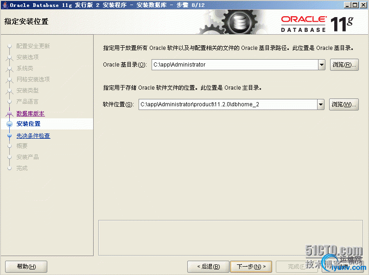Close the Oracle installer window
This screenshot has height=275, width=369.
pos(363,5)
